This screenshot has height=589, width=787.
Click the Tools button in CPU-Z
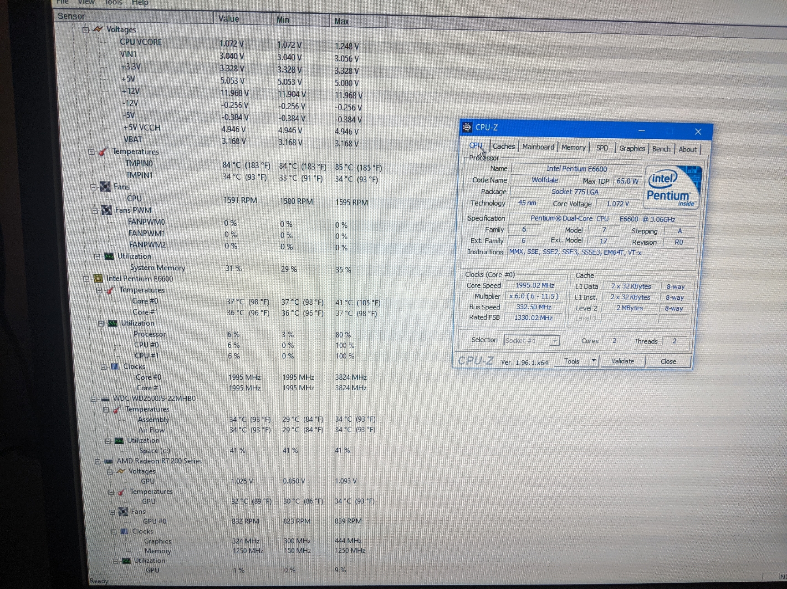572,361
